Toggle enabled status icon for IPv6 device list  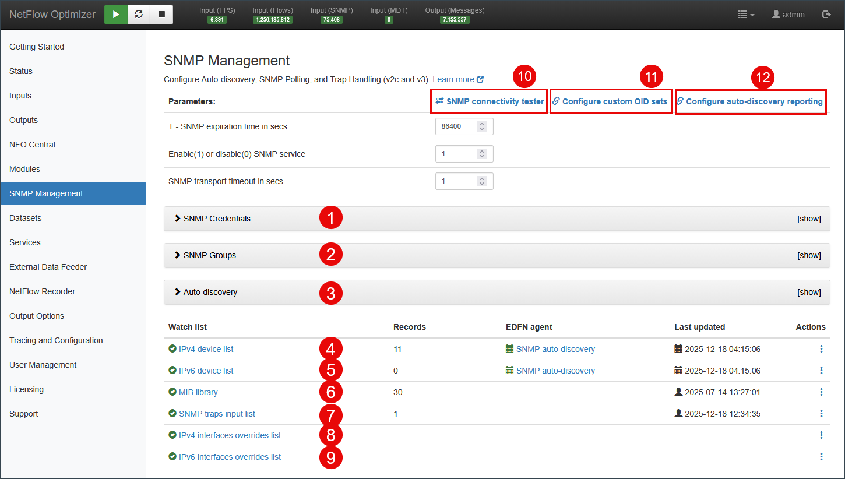(172, 371)
